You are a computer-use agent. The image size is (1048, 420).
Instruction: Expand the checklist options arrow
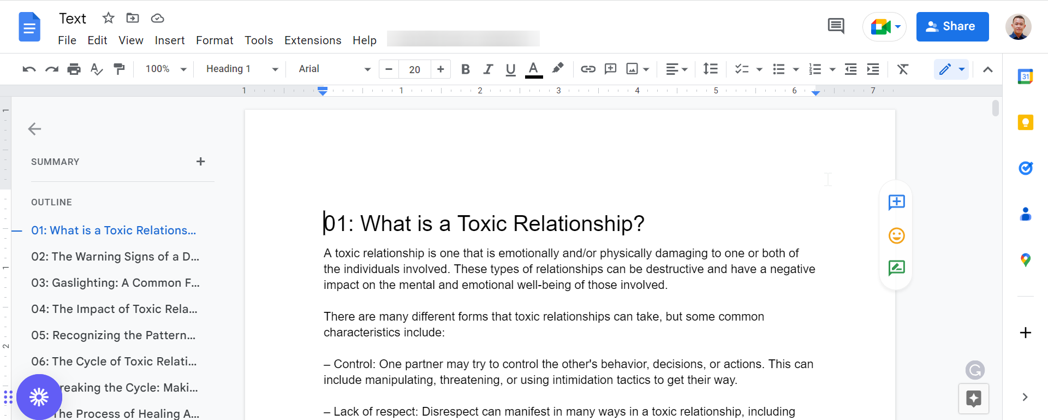(759, 69)
